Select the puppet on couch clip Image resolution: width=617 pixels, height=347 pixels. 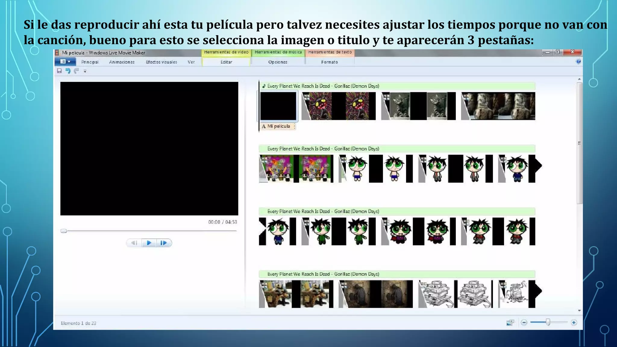pos(296,294)
